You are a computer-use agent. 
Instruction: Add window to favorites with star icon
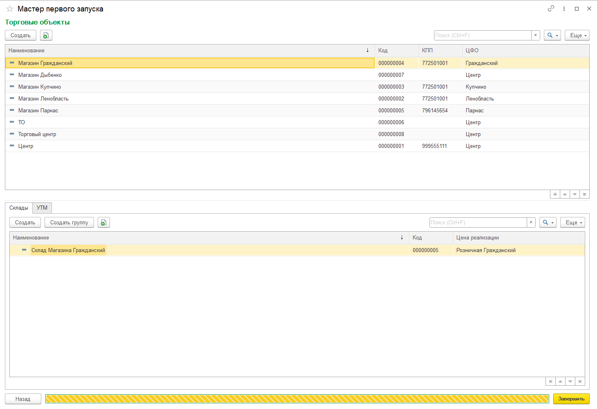click(10, 9)
